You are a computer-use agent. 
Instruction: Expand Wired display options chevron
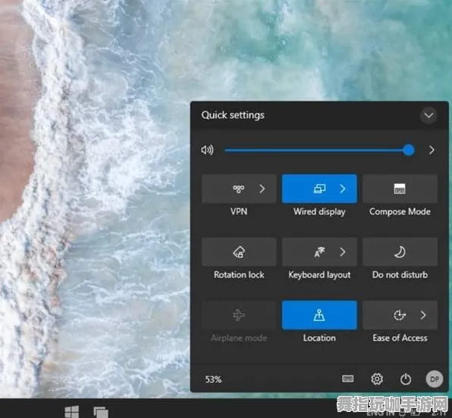pyautogui.click(x=343, y=189)
